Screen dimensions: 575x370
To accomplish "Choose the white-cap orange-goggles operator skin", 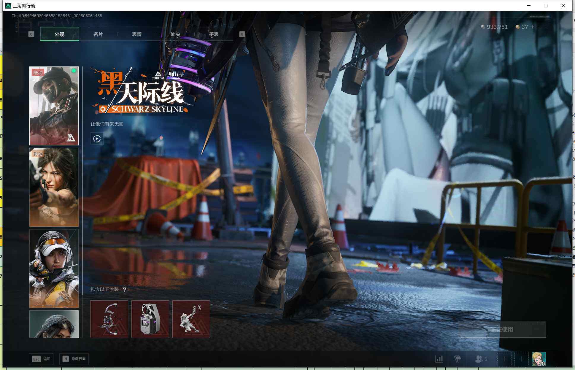I will [54, 269].
